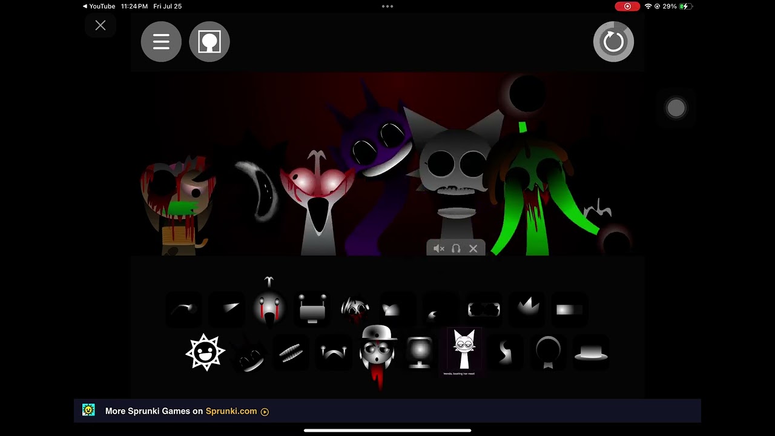Open the Sprunki.com link in the banner
The image size is (775, 436).
click(x=231, y=411)
